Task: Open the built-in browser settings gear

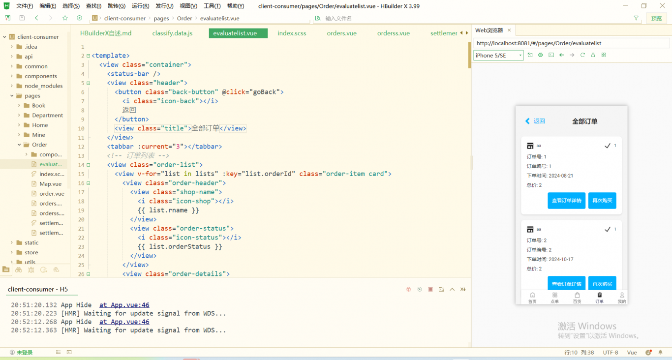Action: point(541,55)
